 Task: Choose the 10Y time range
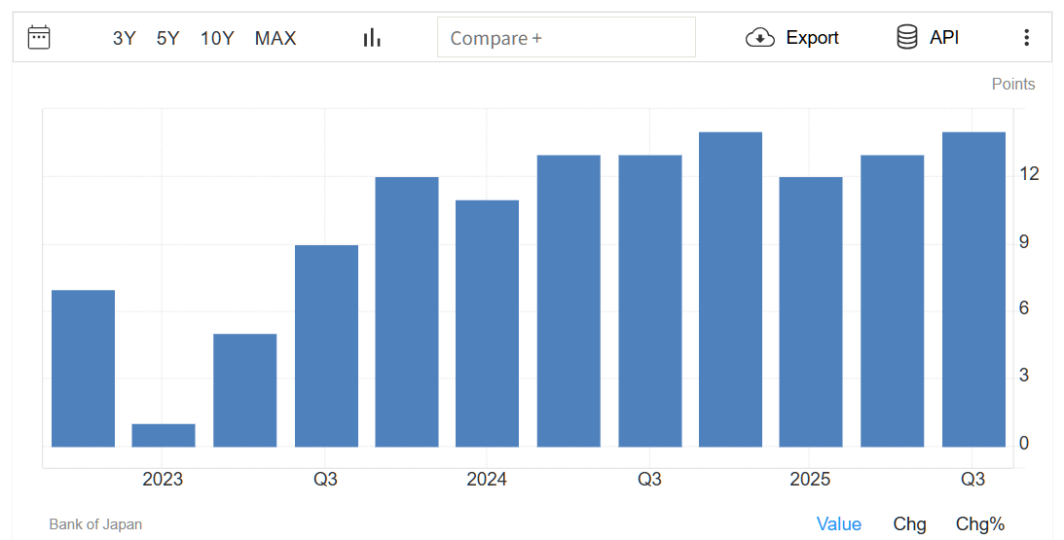pyautogui.click(x=217, y=39)
